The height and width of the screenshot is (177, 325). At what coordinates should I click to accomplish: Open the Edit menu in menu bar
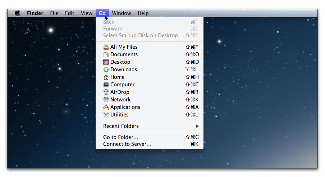pyautogui.click(x=69, y=13)
